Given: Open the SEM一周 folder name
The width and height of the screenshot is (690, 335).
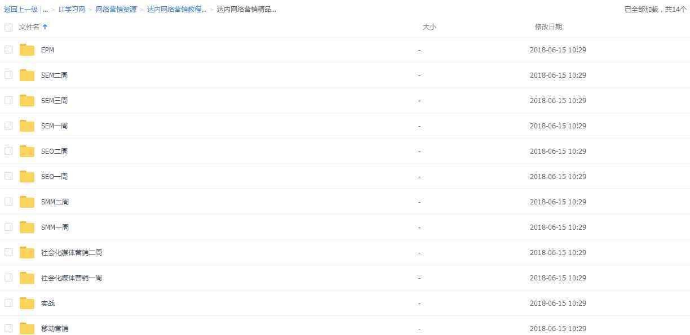Looking at the screenshot, I should 54,126.
